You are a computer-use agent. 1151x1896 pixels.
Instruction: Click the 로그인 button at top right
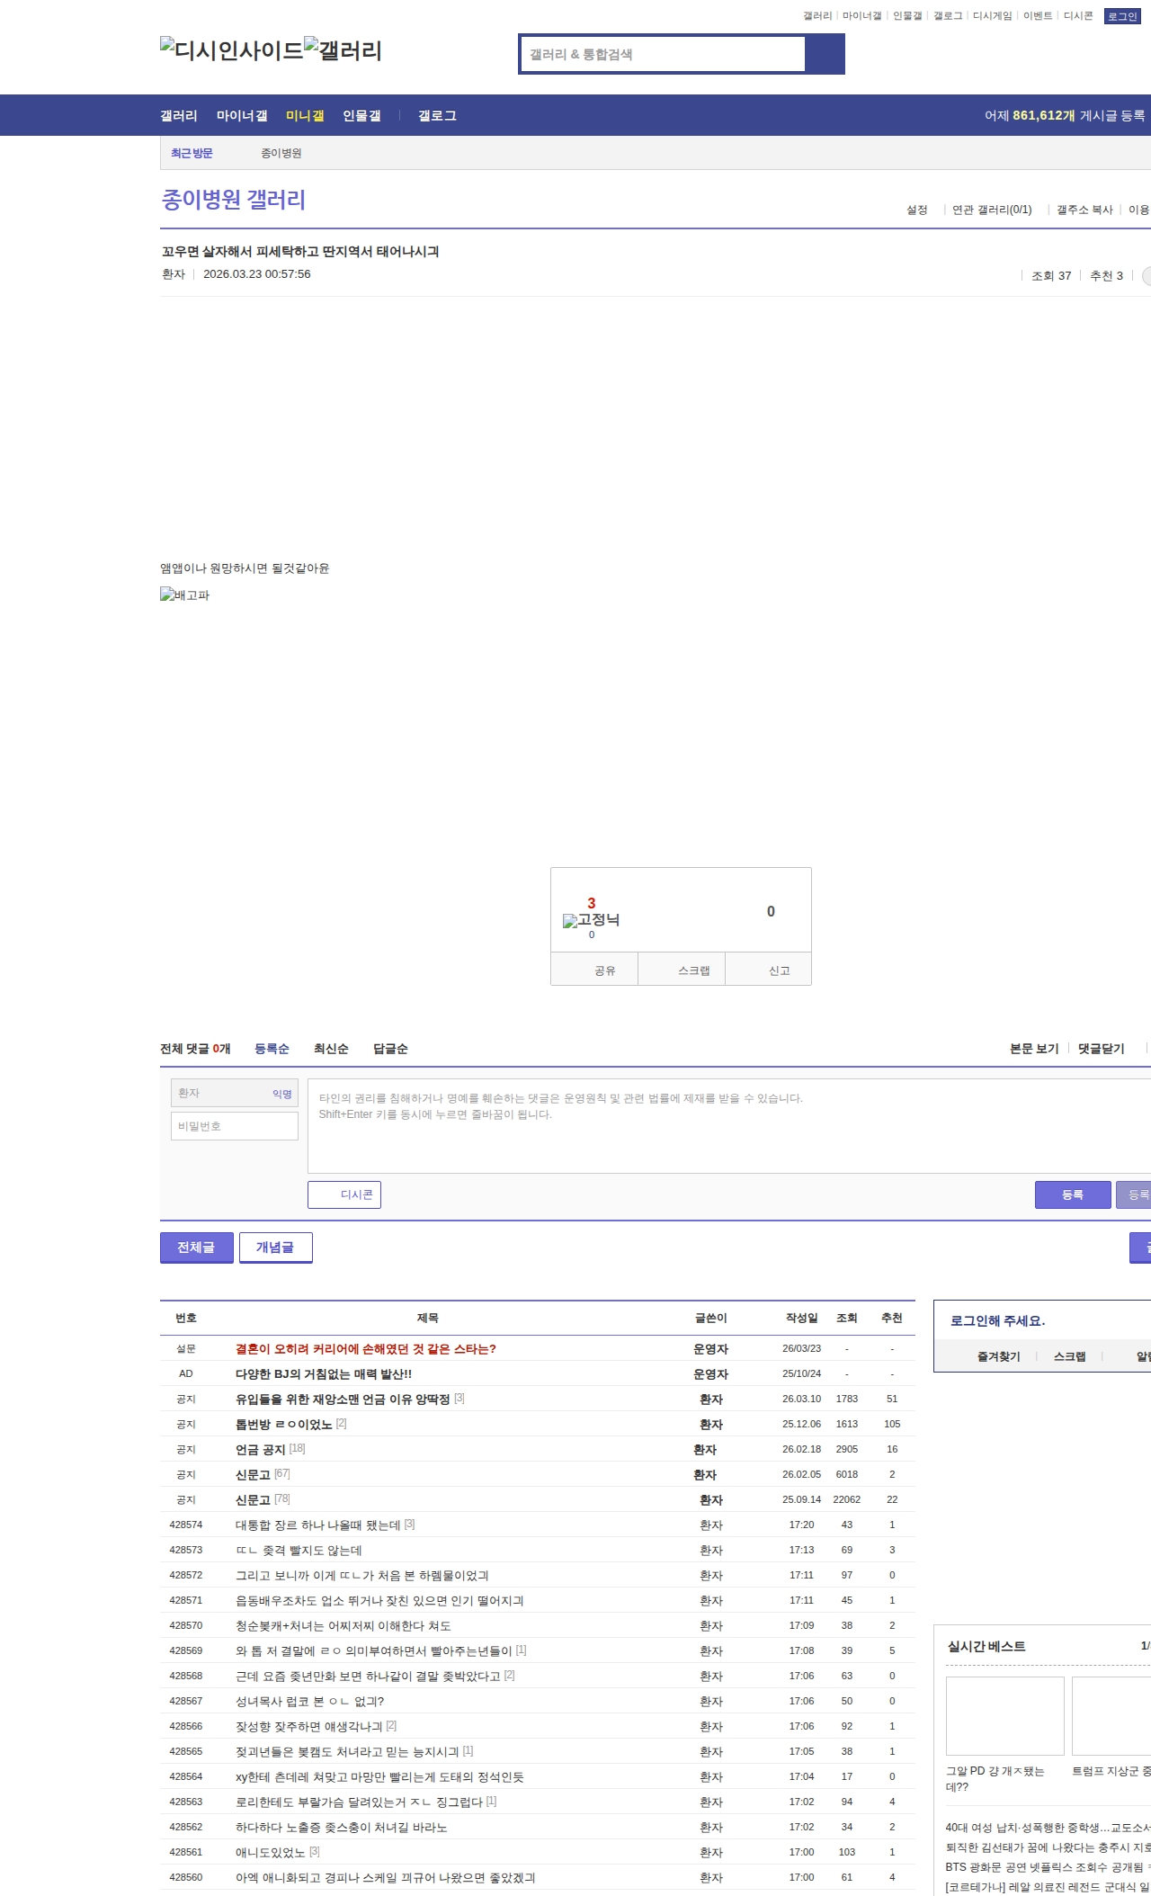(1121, 16)
